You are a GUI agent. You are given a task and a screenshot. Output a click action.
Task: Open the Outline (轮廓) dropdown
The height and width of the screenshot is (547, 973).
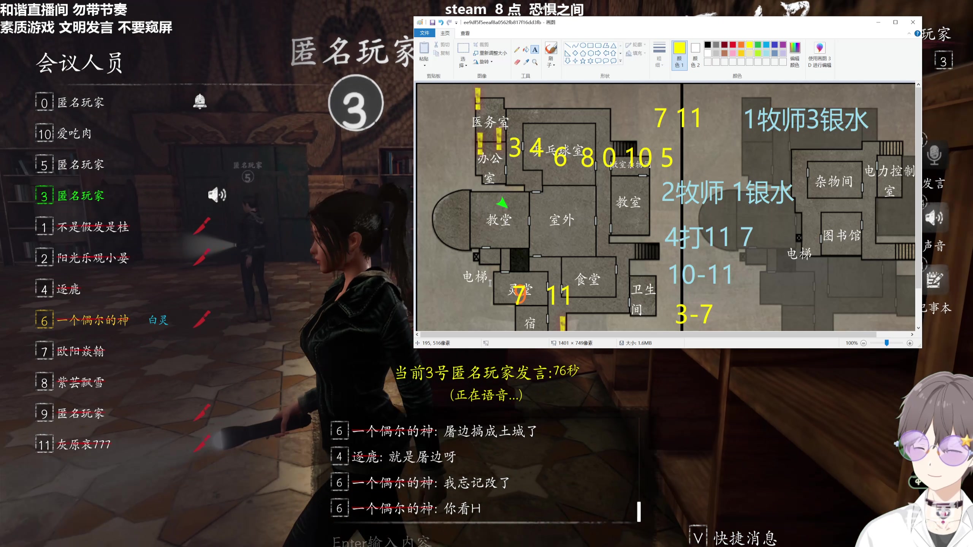(636, 45)
